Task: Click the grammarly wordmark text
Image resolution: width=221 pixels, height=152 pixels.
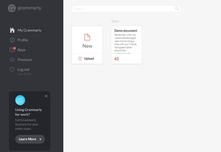Action: [29, 8]
